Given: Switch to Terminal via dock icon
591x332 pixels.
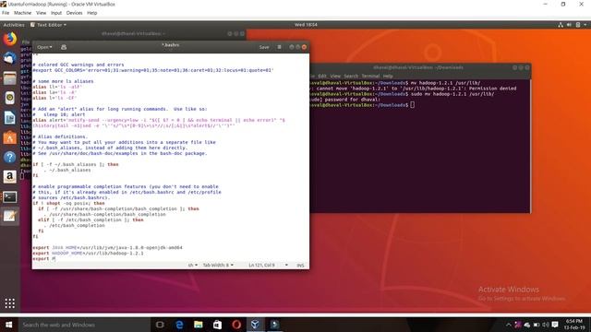Looking at the screenshot, I should click(10, 196).
